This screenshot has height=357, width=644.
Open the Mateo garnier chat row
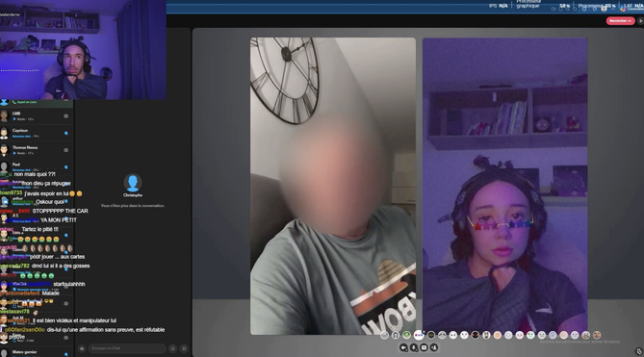click(x=37, y=352)
